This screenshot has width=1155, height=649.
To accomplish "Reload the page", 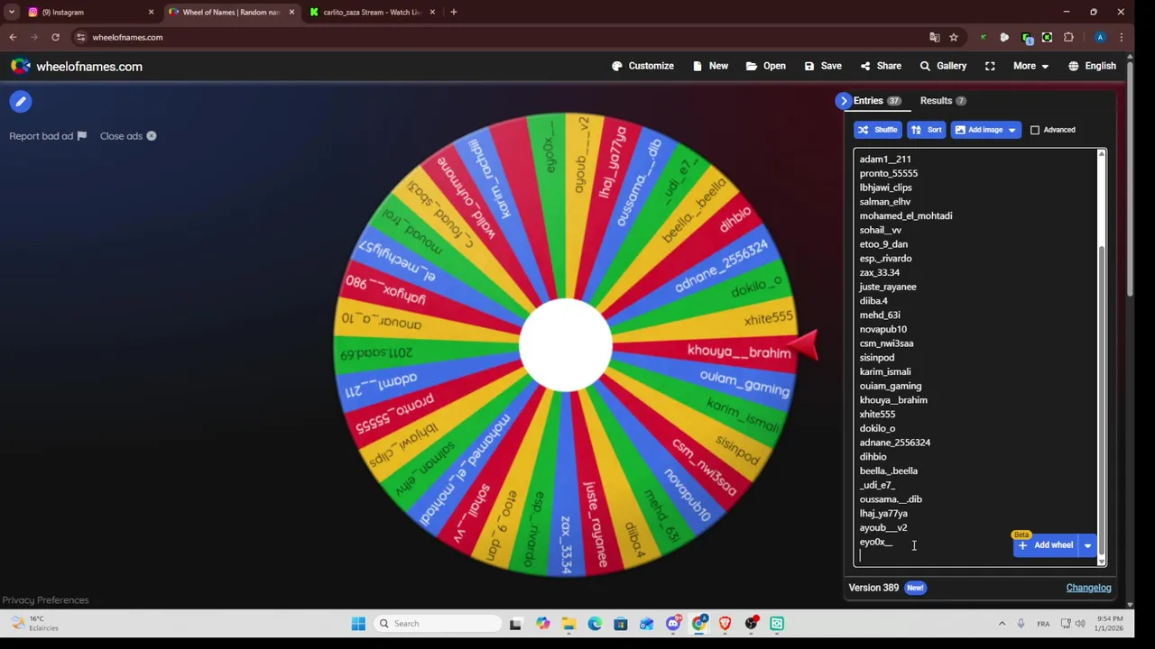I will click(x=55, y=37).
